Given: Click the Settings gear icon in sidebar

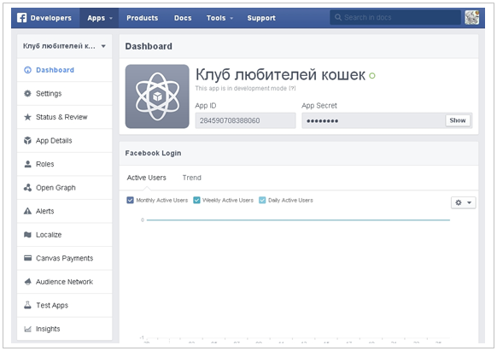Looking at the screenshot, I should tap(28, 93).
